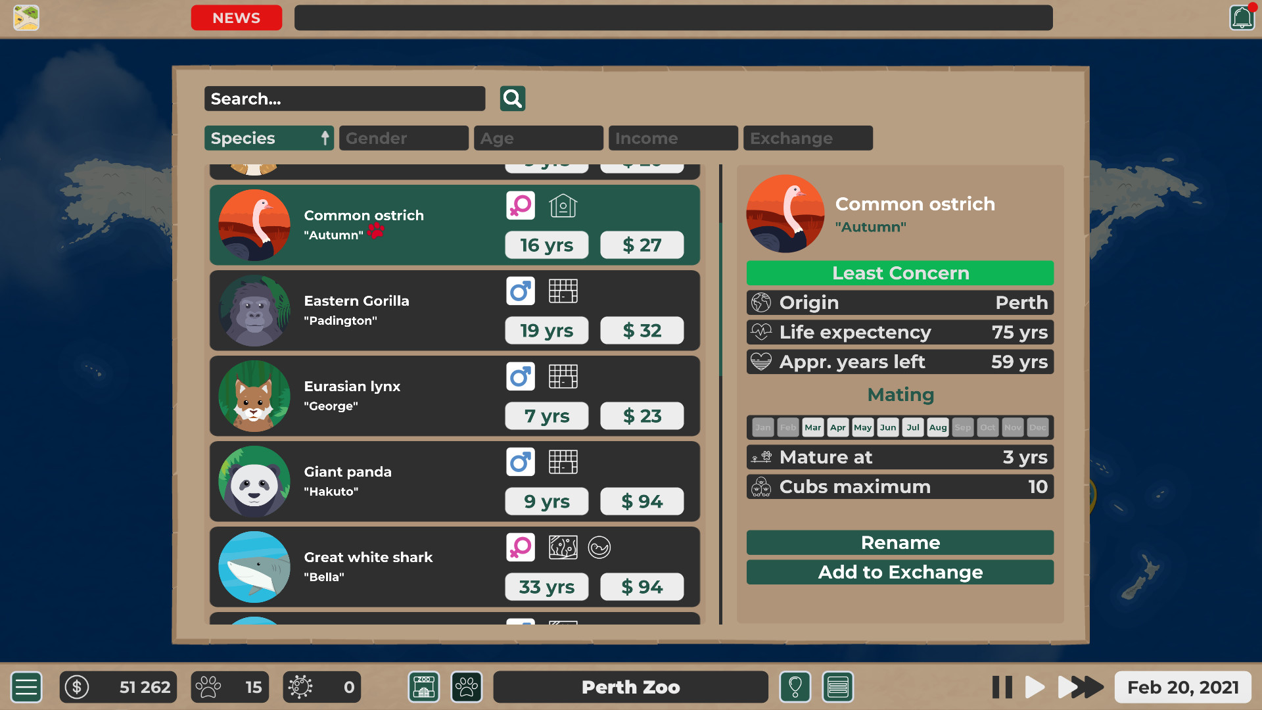Reverse the Species sort order
The height and width of the screenshot is (710, 1262).
325,138
